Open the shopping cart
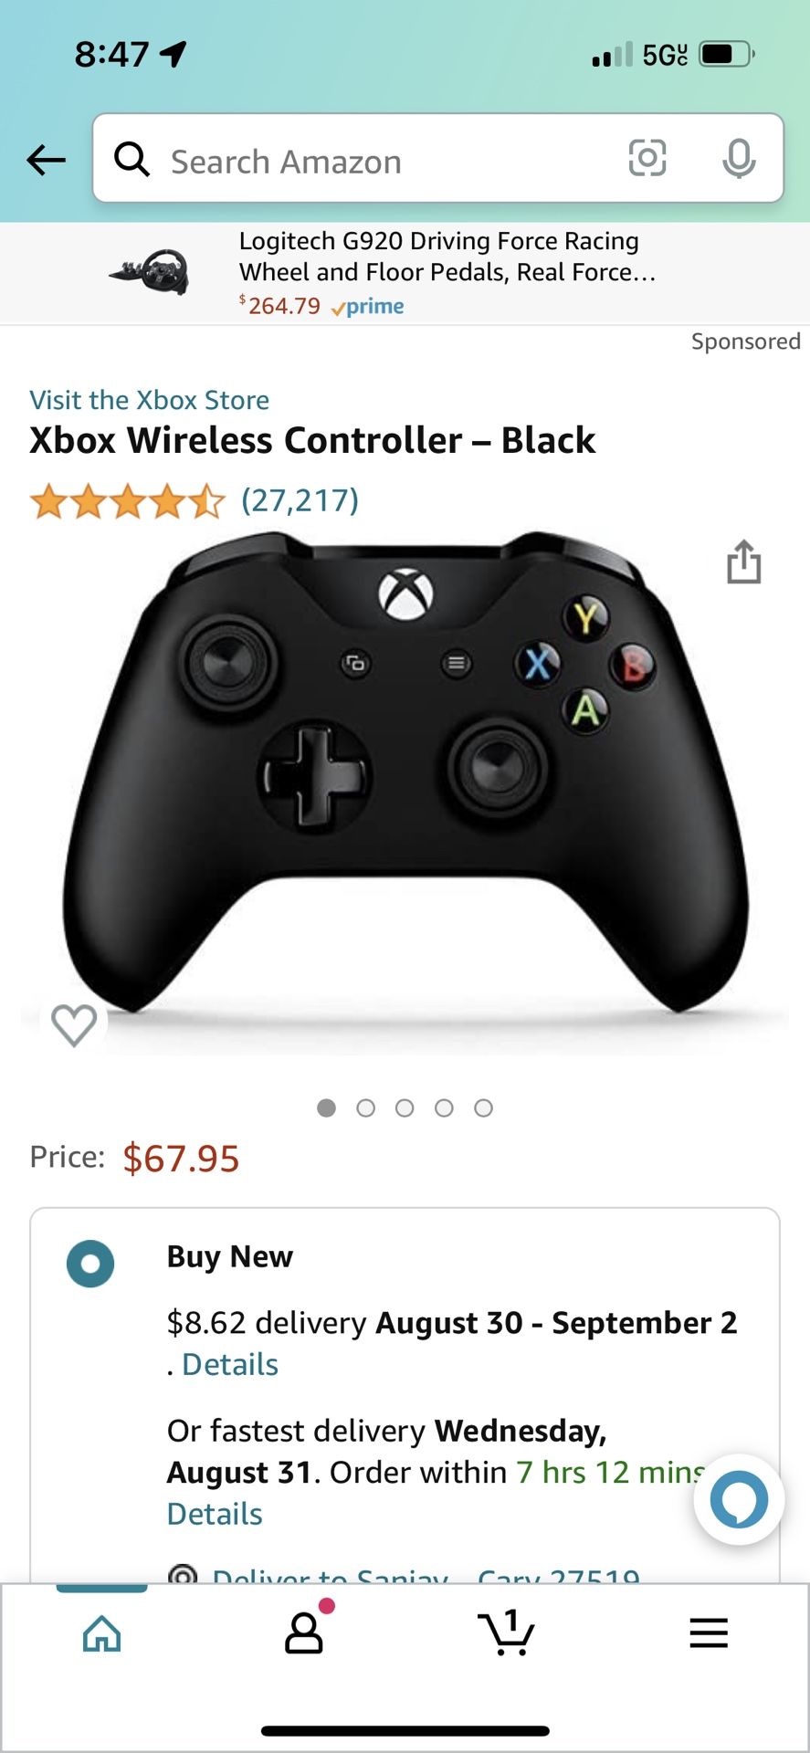This screenshot has width=810, height=1753. coord(506,1632)
